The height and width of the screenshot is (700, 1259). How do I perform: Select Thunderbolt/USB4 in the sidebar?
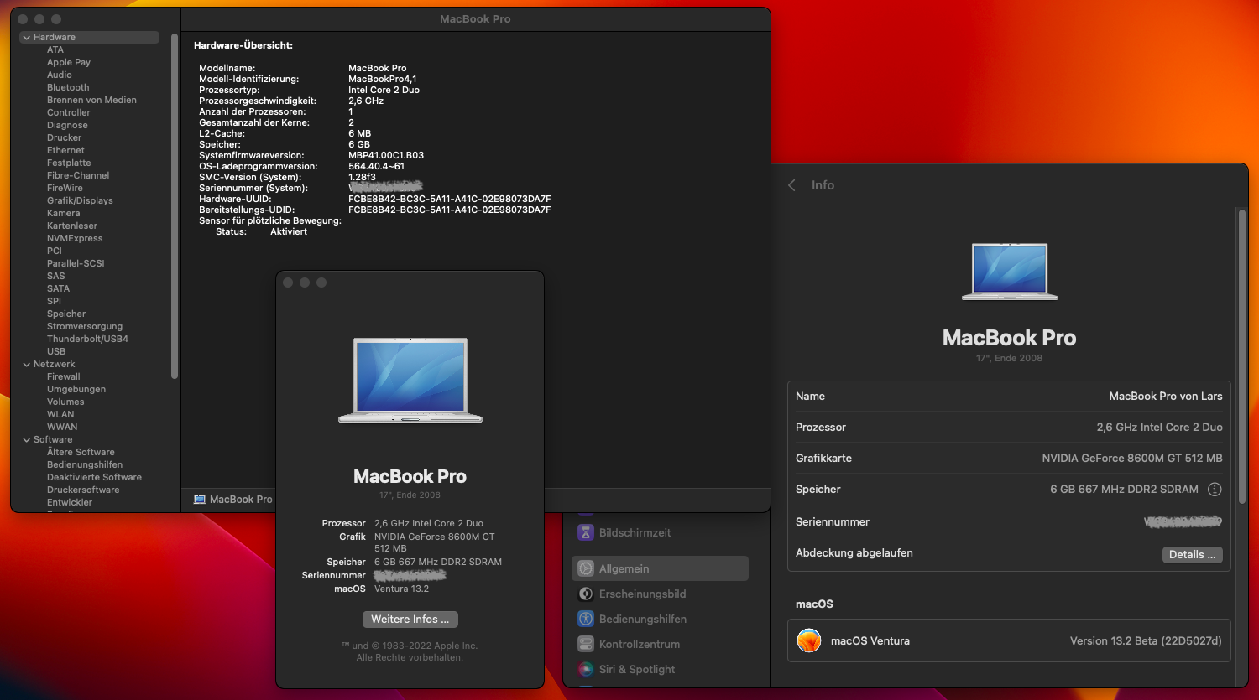[x=87, y=339]
